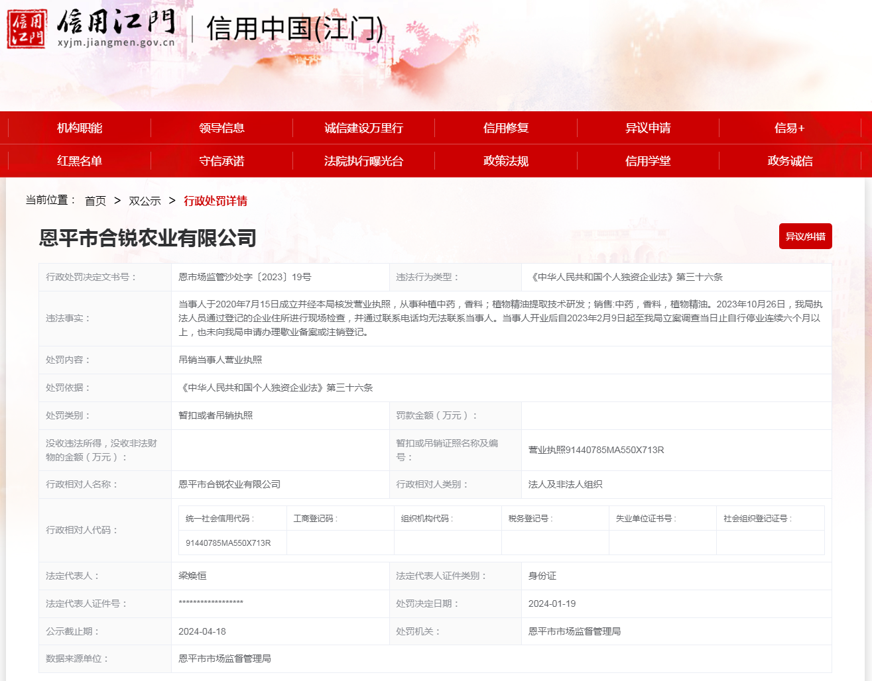Viewport: 872px width, 681px height.
Task: Open the 信用修复 page
Action: click(505, 128)
